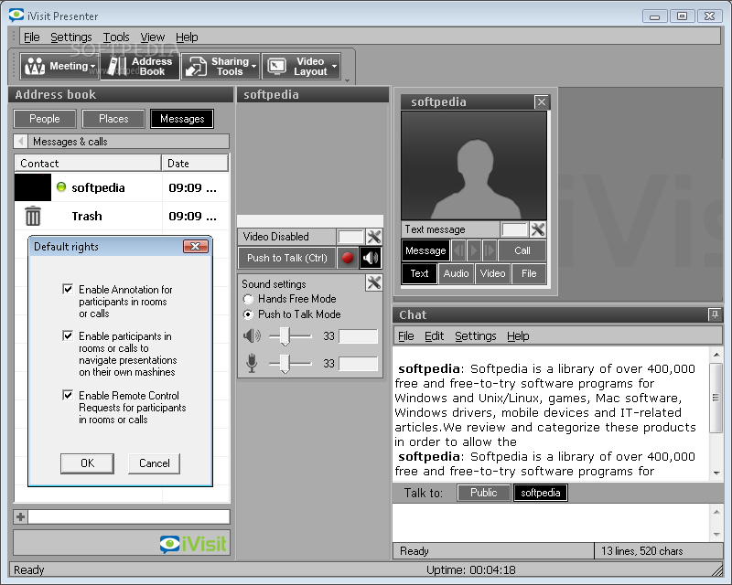732x585 pixels.
Task: Toggle navigate presentations checkbox
Action: (68, 335)
